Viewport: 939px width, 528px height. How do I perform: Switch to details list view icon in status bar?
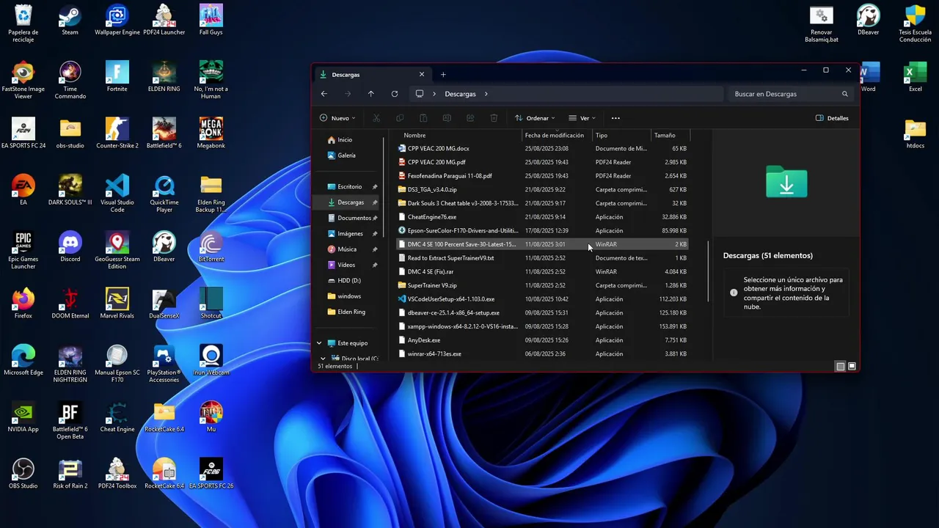click(841, 366)
